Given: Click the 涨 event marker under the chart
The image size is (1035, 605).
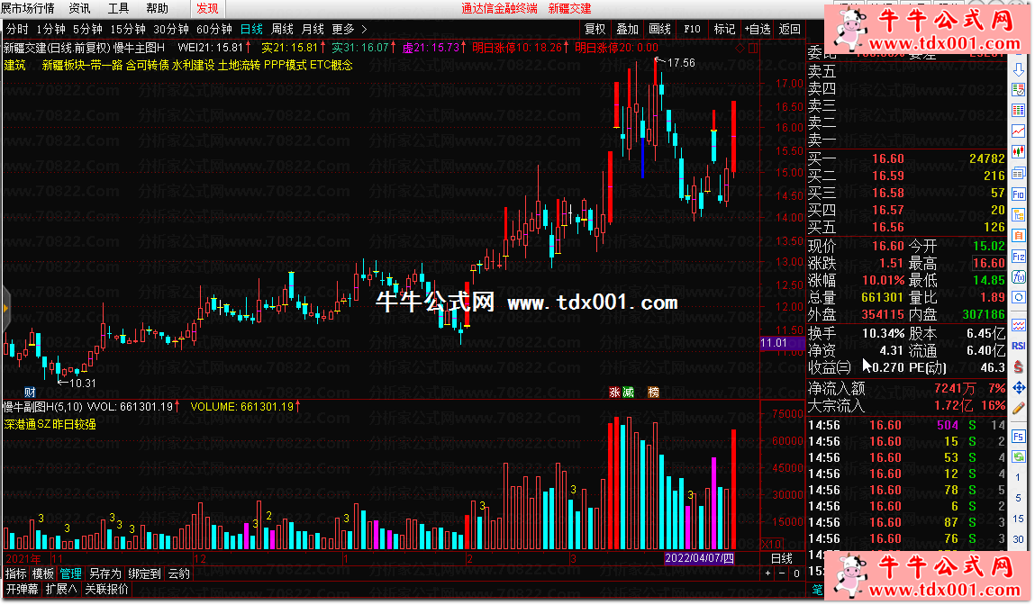Looking at the screenshot, I should pos(614,393).
